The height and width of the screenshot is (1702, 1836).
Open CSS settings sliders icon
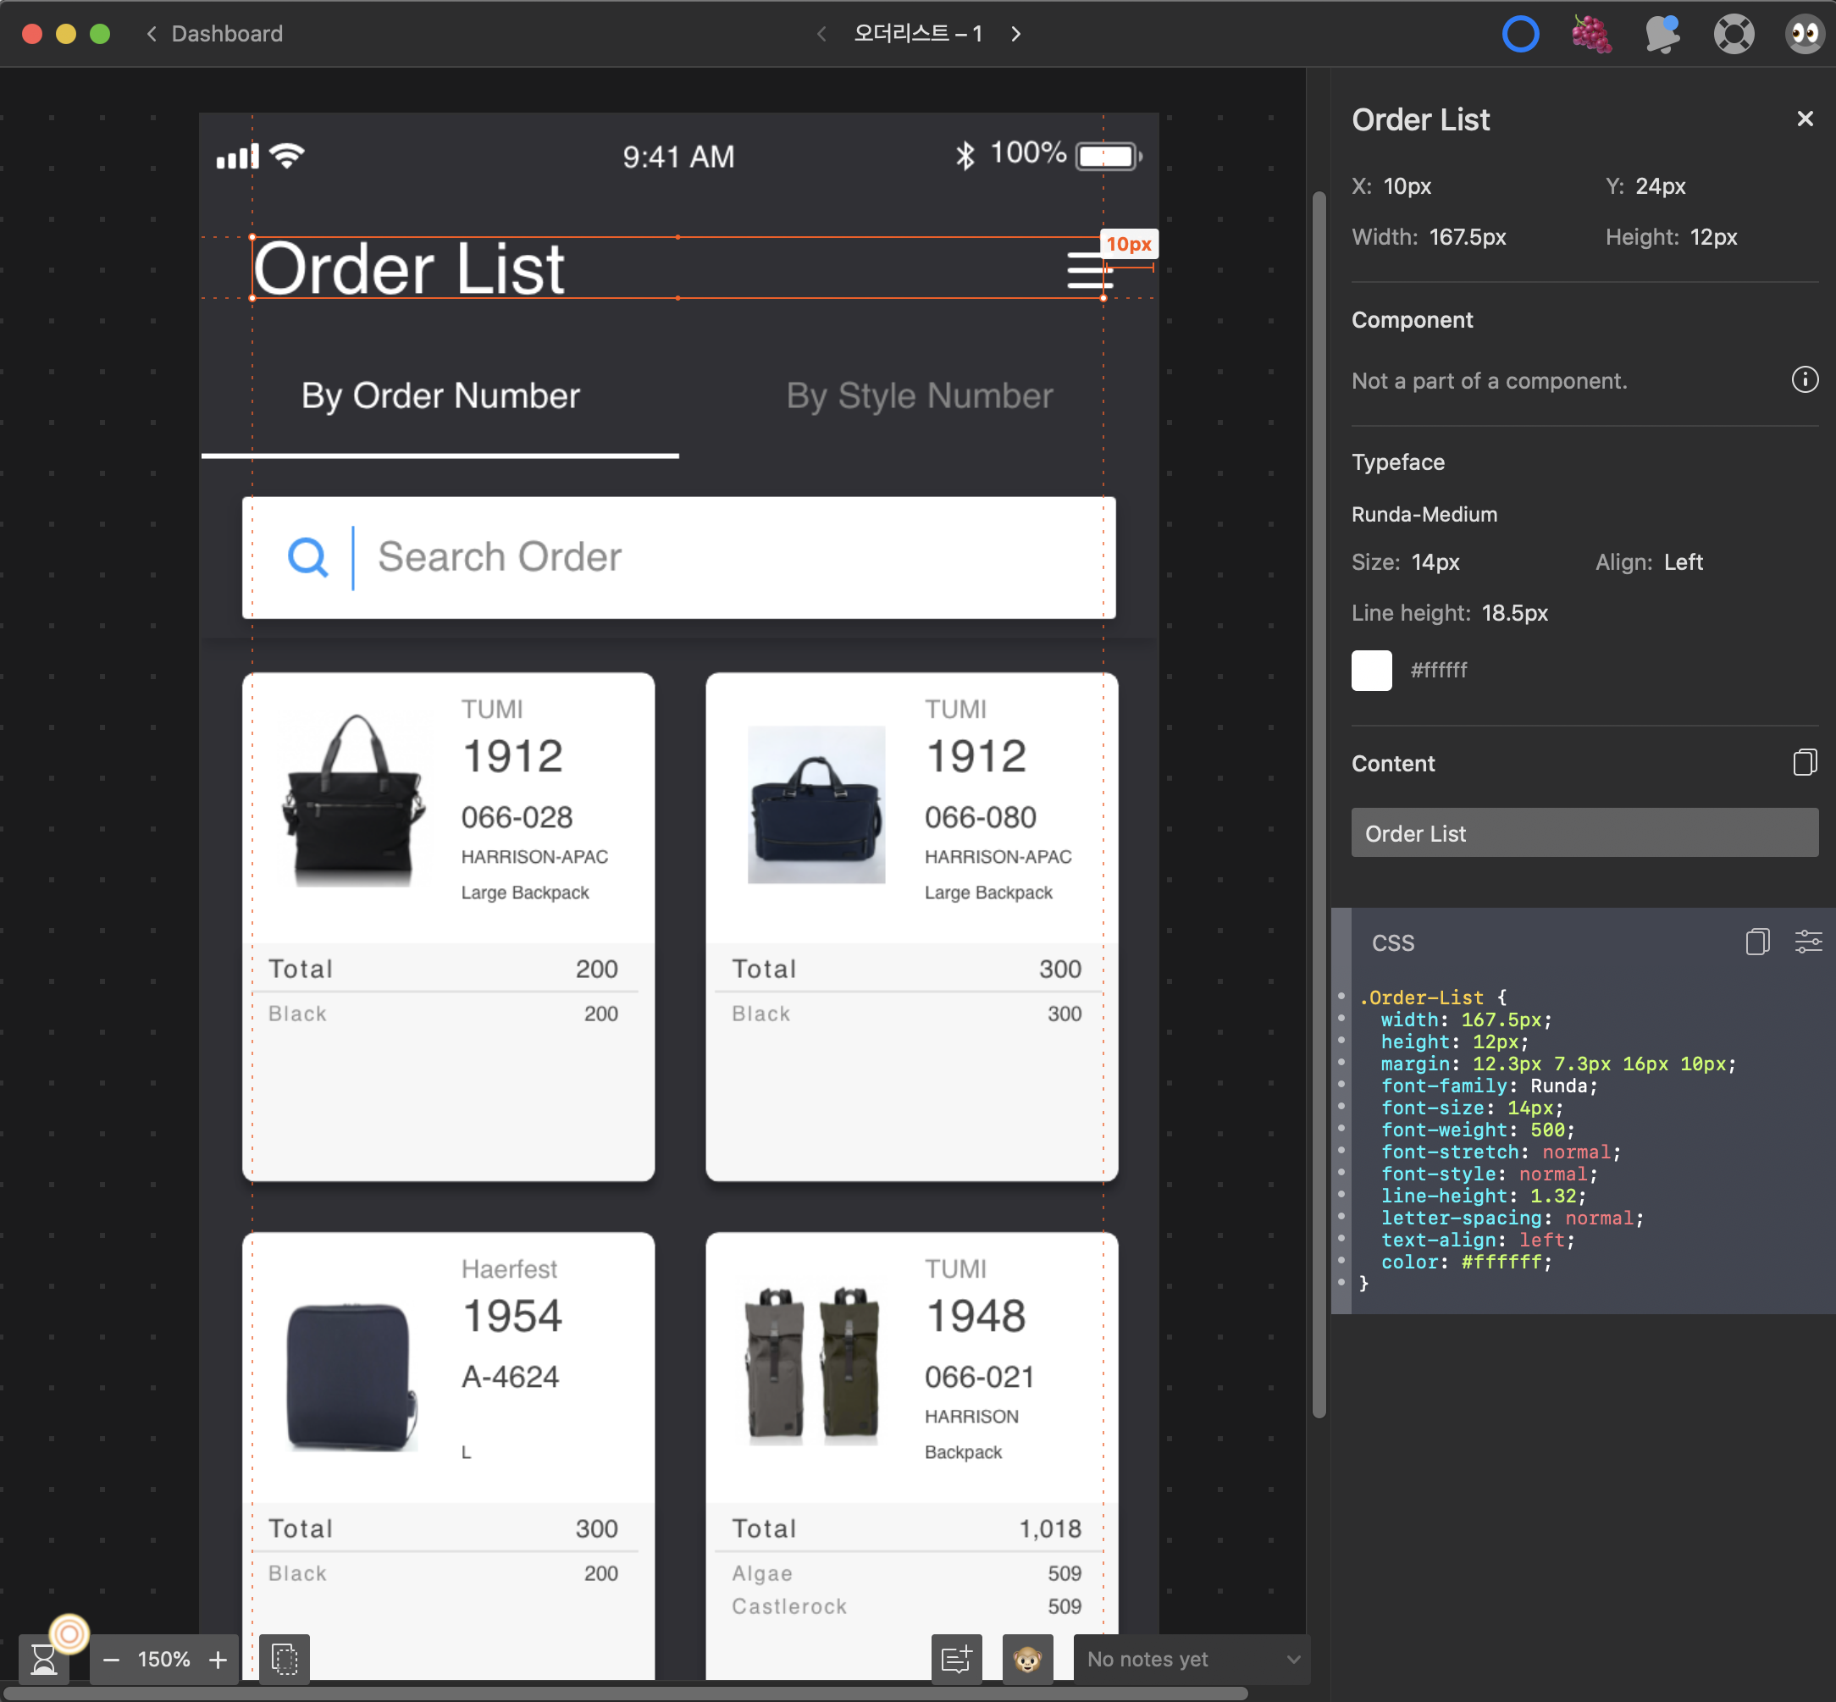(1807, 942)
